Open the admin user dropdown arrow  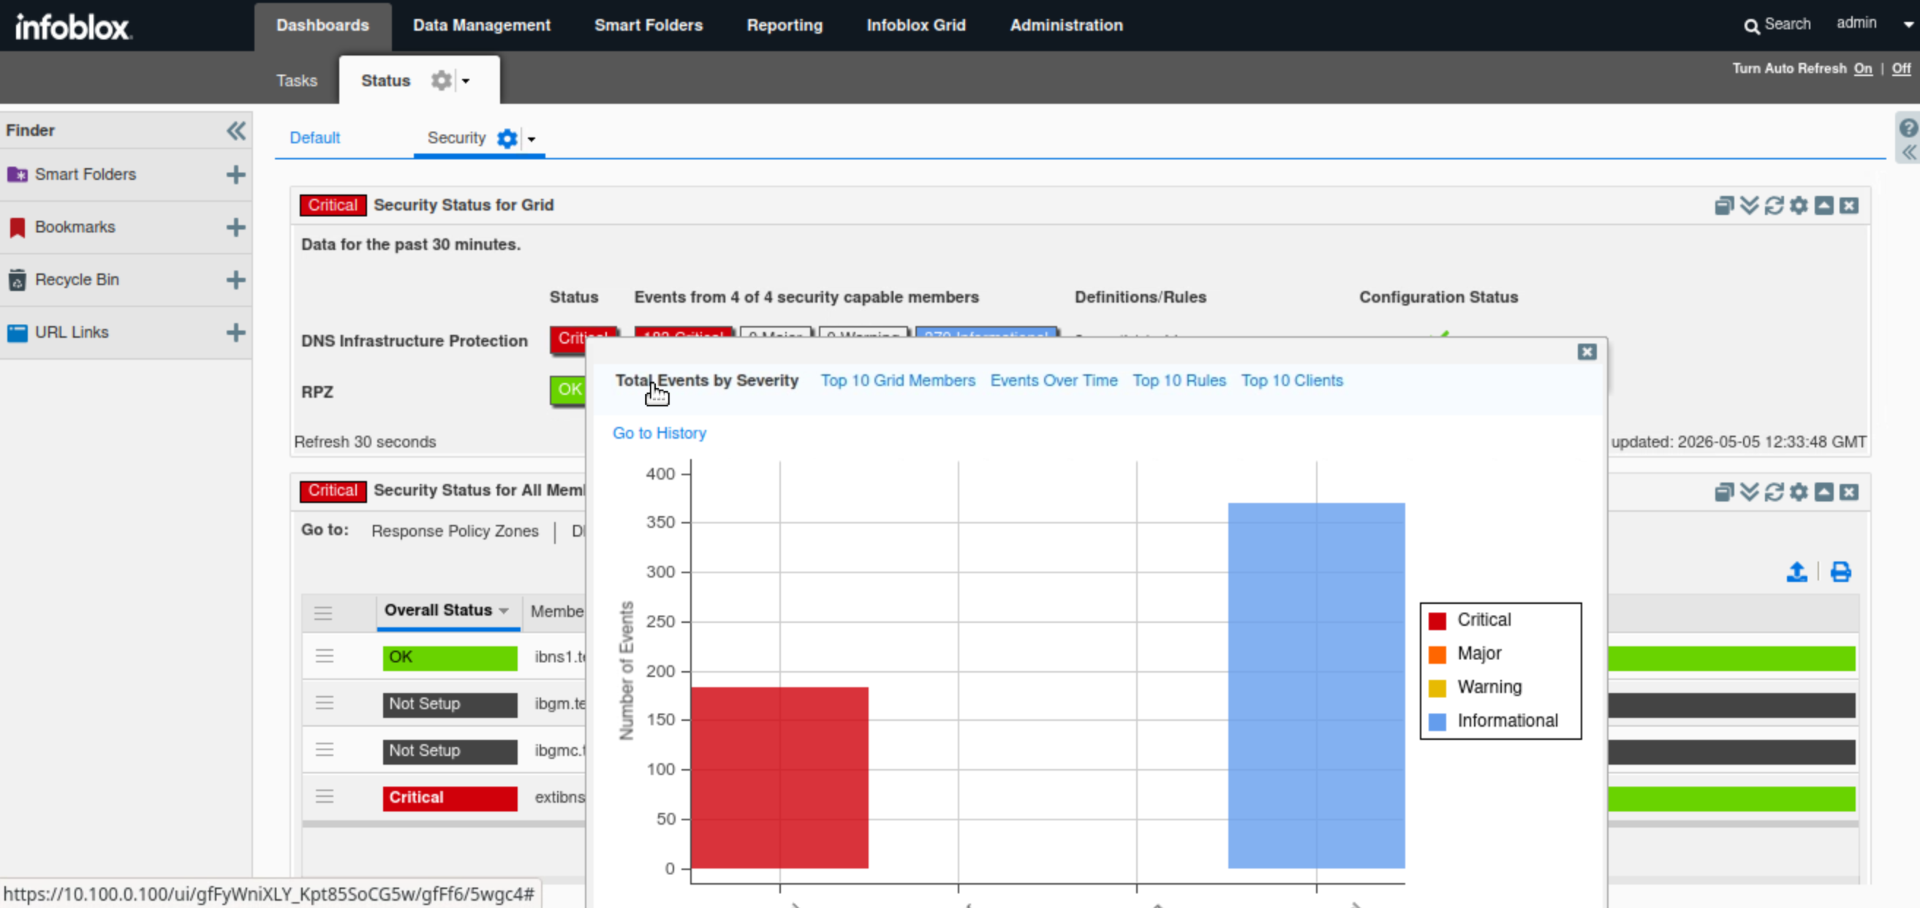[x=1908, y=25]
